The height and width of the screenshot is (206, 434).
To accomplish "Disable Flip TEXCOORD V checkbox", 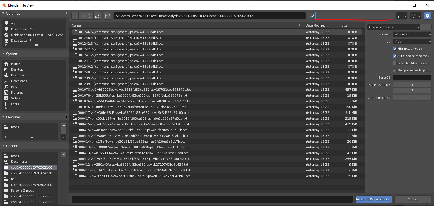I will pos(395,49).
